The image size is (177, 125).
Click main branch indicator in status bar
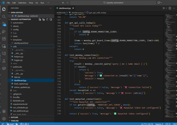(10, 124)
